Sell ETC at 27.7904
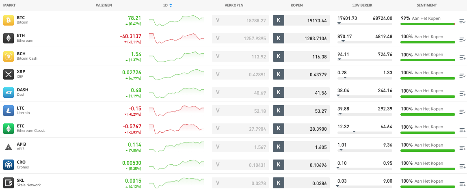This screenshot has height=192, width=467. pyautogui.click(x=240, y=129)
